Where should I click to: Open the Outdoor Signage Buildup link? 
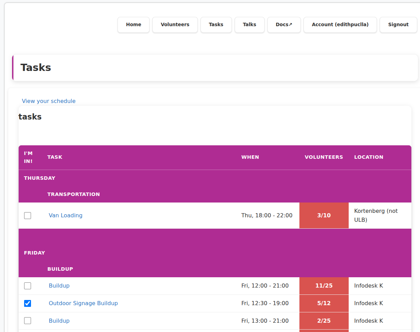coord(83,303)
